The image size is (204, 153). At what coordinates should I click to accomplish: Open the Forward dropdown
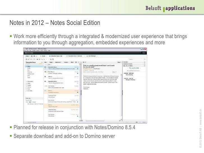point(66,62)
